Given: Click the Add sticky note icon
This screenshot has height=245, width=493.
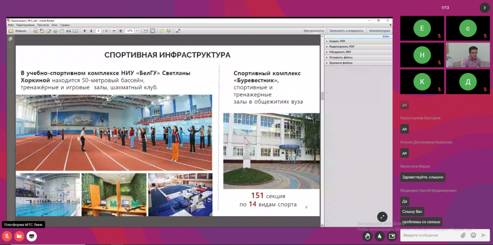Looking at the screenshot, I should 162,31.
